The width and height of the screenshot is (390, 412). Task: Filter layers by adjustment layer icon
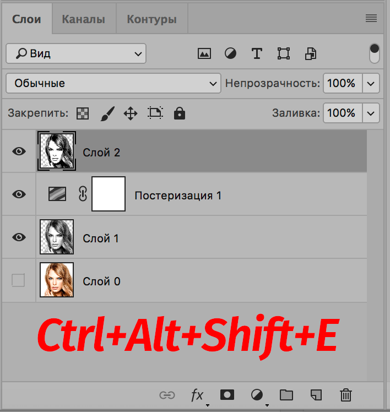pyautogui.click(x=230, y=53)
